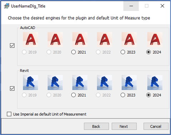The height and width of the screenshot is (135, 171).
Task: Click the Revit 2024 logo icon
Action: [x=155, y=82]
